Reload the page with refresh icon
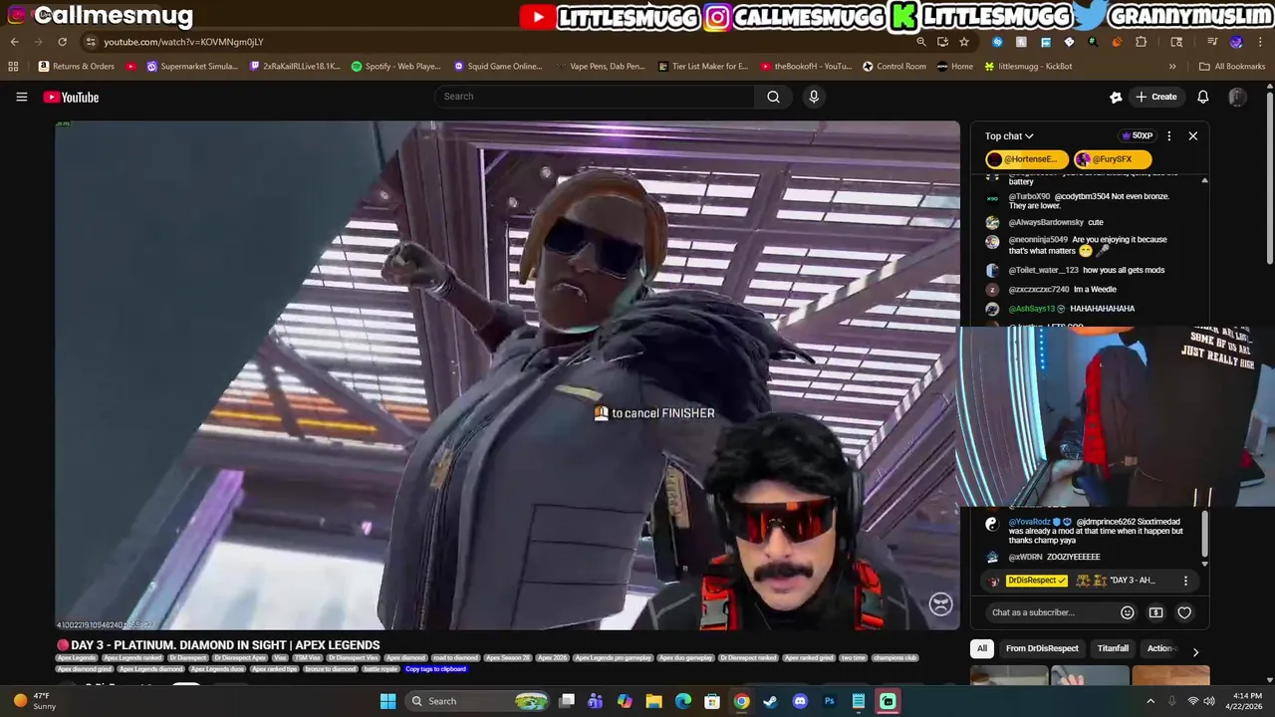The width and height of the screenshot is (1275, 717). tap(62, 42)
